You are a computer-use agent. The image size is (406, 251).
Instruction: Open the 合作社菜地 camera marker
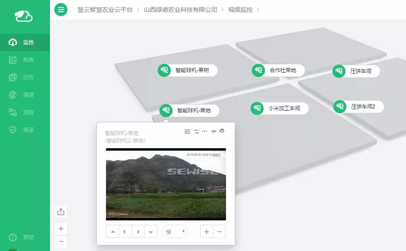(259, 70)
